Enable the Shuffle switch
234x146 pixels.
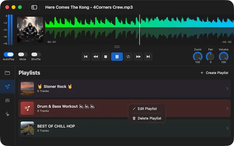click(36, 54)
